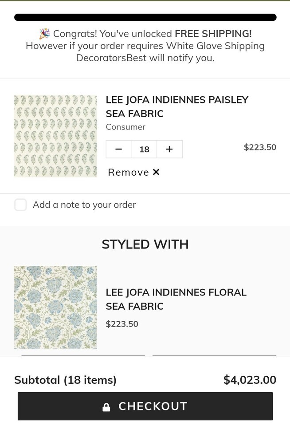Click the Paisley item's $223.50 line price
The width and height of the screenshot is (290, 426).
(x=260, y=147)
